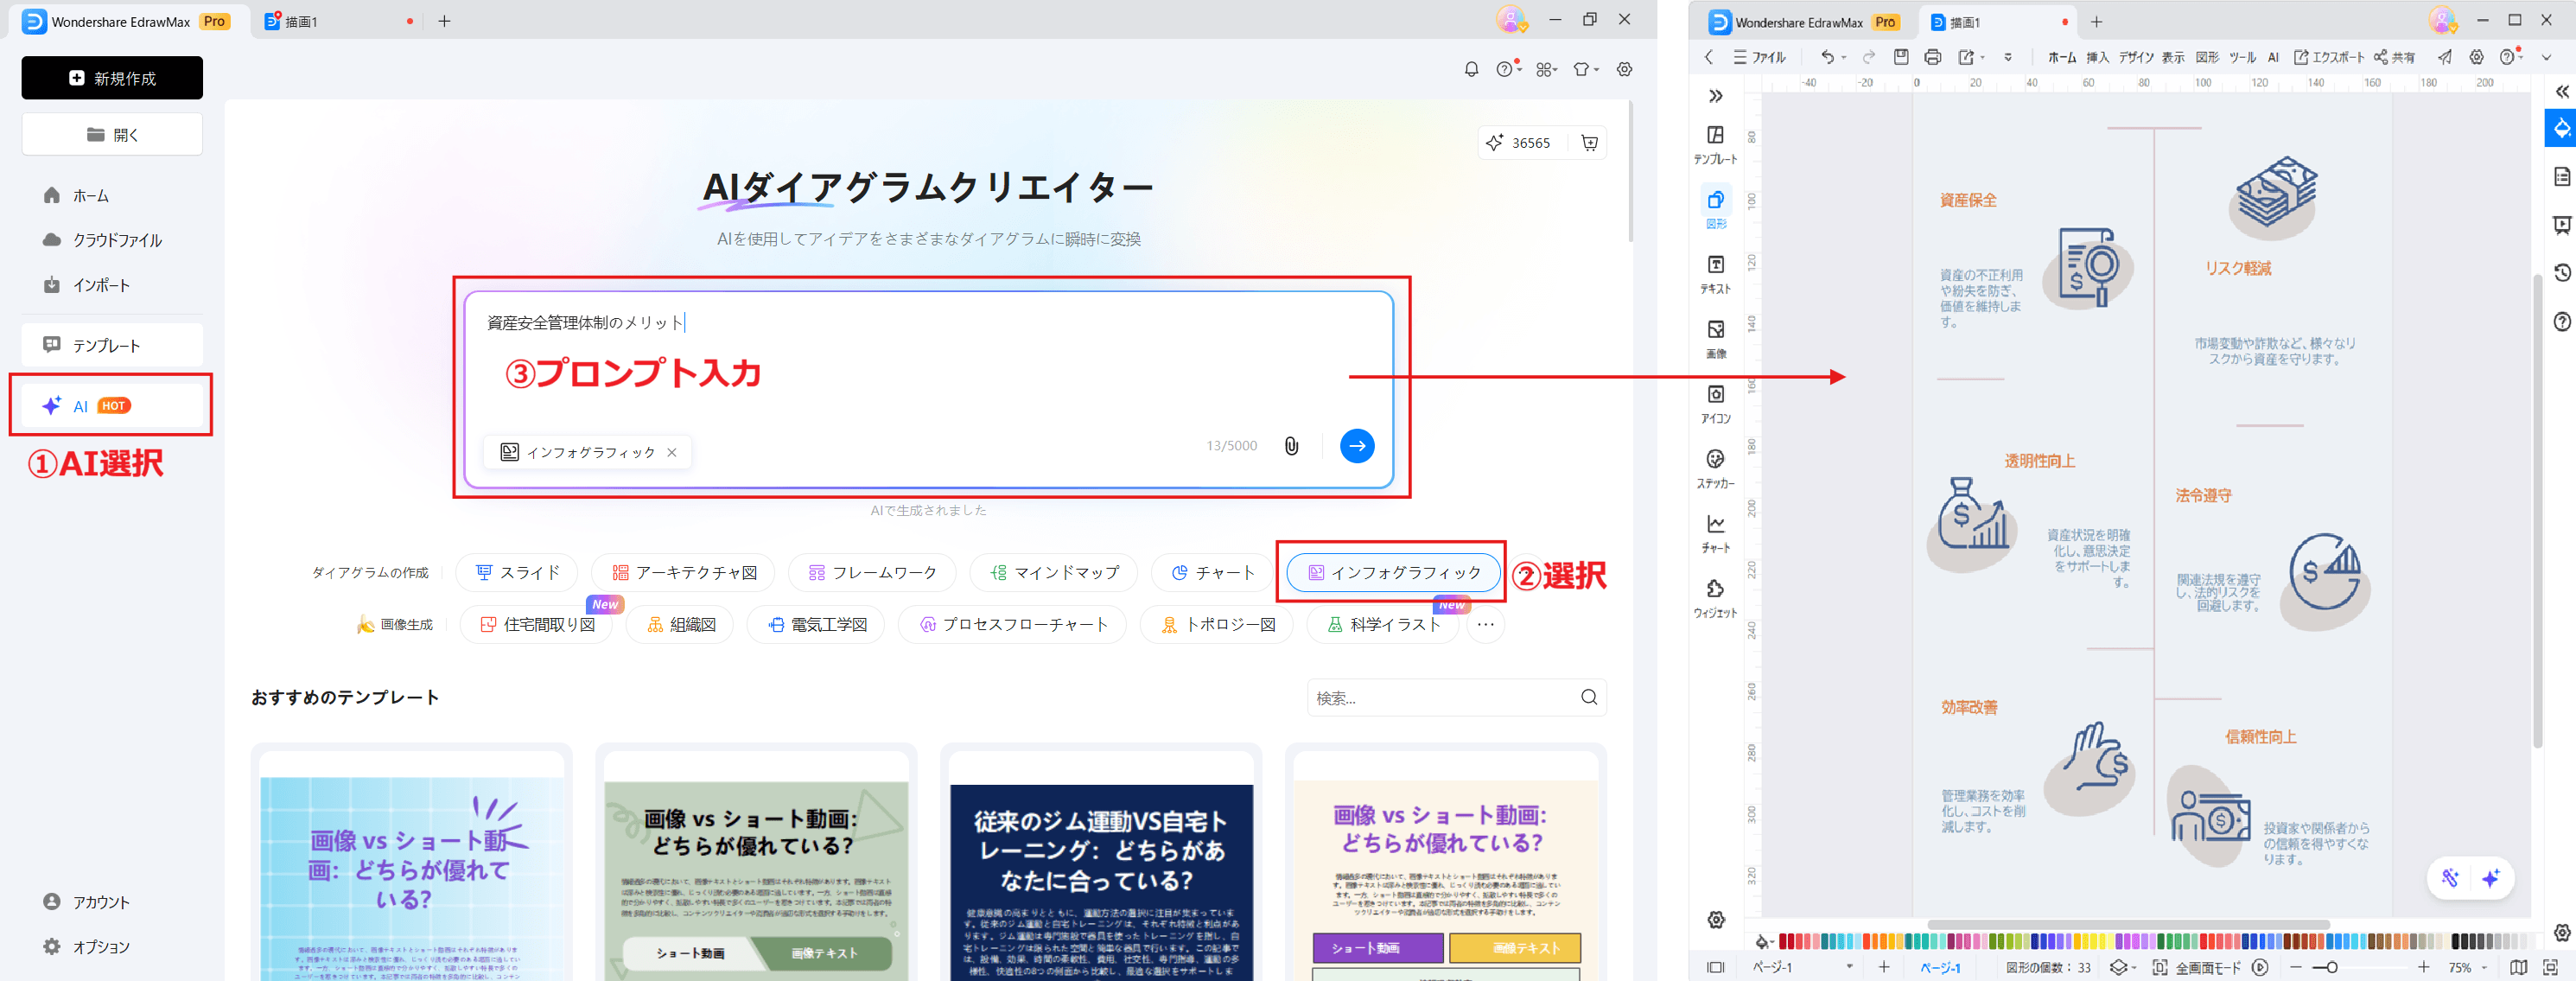Image resolution: width=2576 pixels, height=981 pixels.
Task: Click the template search field
Action: click(x=1450, y=697)
